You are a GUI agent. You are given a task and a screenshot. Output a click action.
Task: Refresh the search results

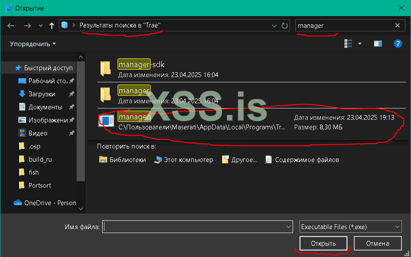[285, 26]
